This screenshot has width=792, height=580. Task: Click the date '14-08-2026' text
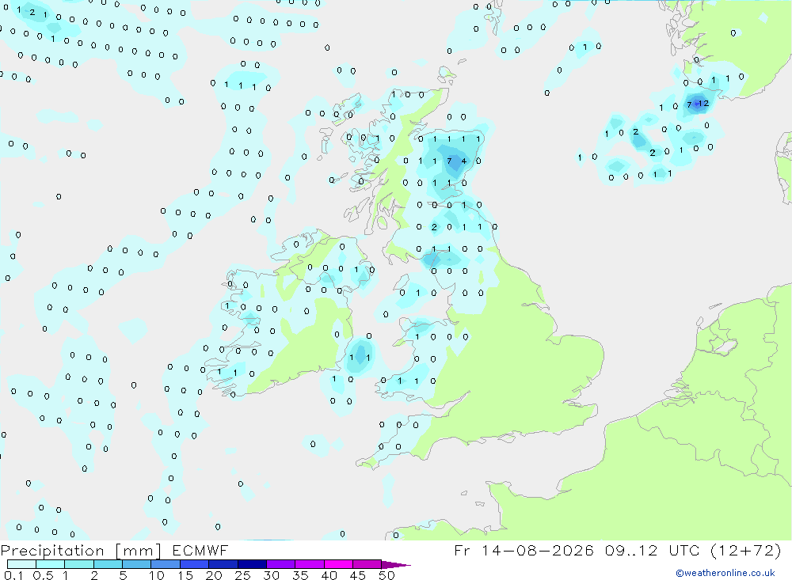(538, 550)
